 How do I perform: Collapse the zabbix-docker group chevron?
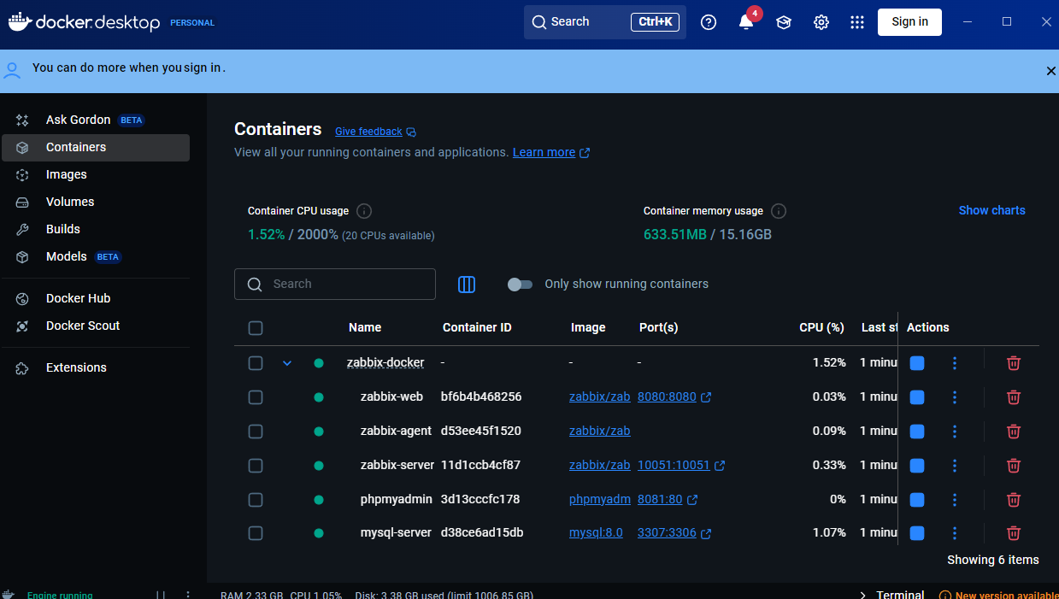click(287, 363)
